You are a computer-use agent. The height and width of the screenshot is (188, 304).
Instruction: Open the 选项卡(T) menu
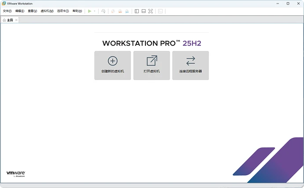click(x=63, y=11)
